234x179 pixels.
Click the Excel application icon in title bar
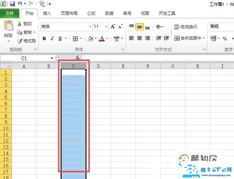(3, 4)
